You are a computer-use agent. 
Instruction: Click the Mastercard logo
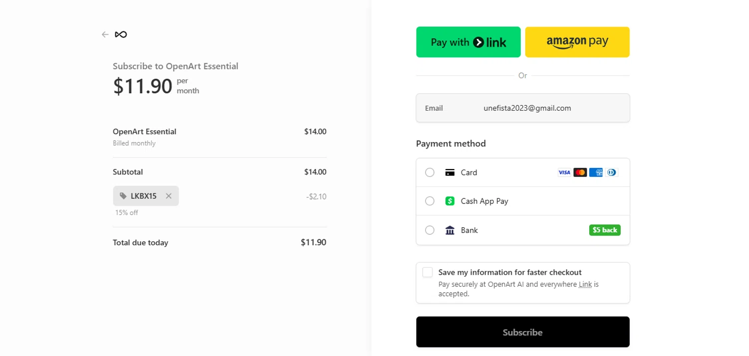580,173
